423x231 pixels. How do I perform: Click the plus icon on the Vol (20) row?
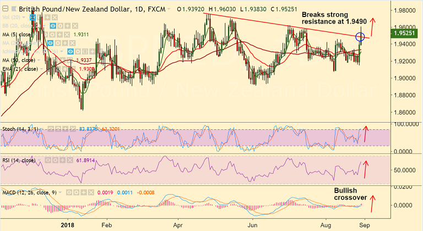pyautogui.click(x=48, y=18)
